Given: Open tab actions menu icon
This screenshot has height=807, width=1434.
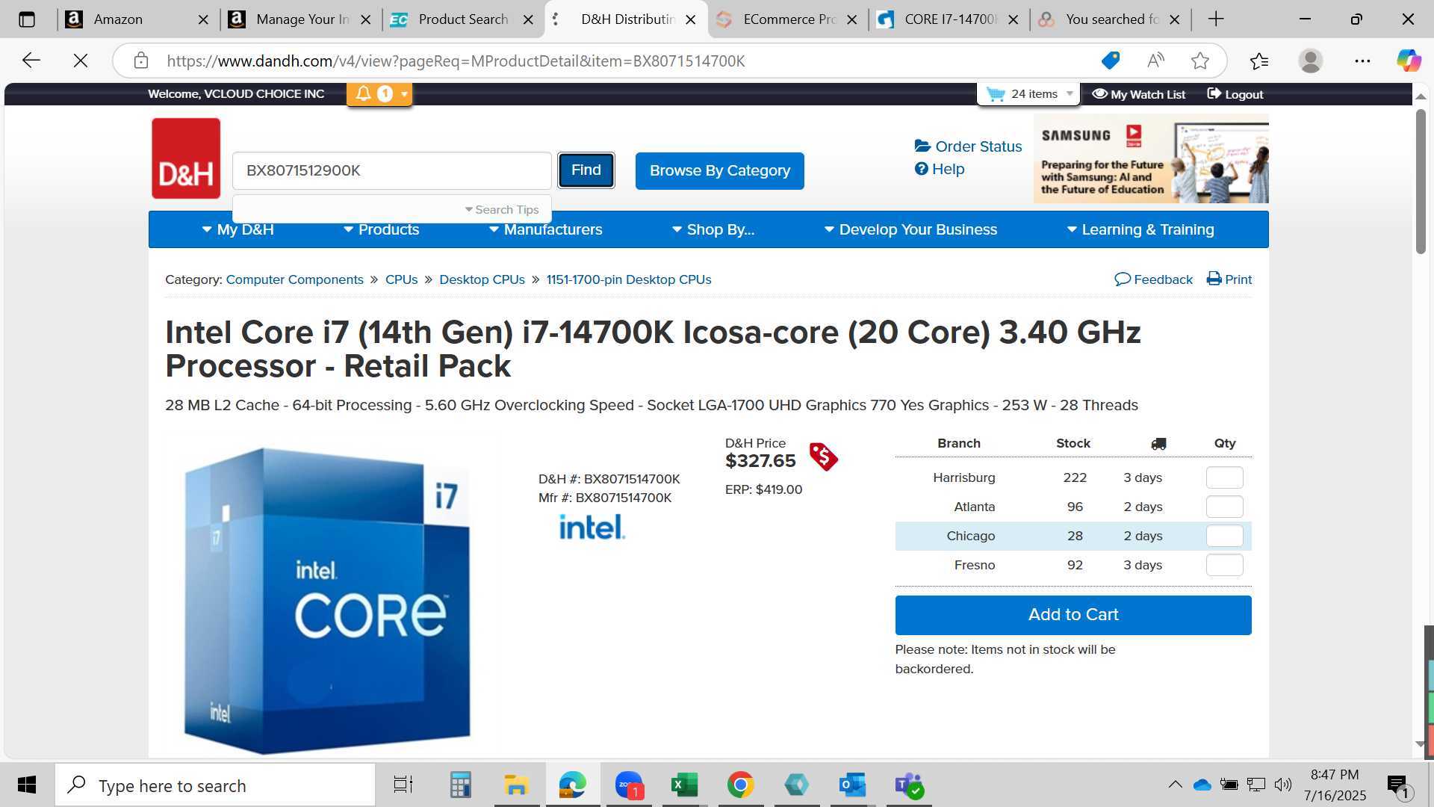Looking at the screenshot, I should tap(27, 19).
